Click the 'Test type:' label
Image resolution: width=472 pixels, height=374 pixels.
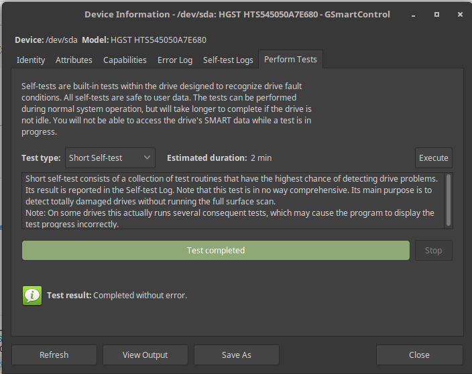pos(41,158)
